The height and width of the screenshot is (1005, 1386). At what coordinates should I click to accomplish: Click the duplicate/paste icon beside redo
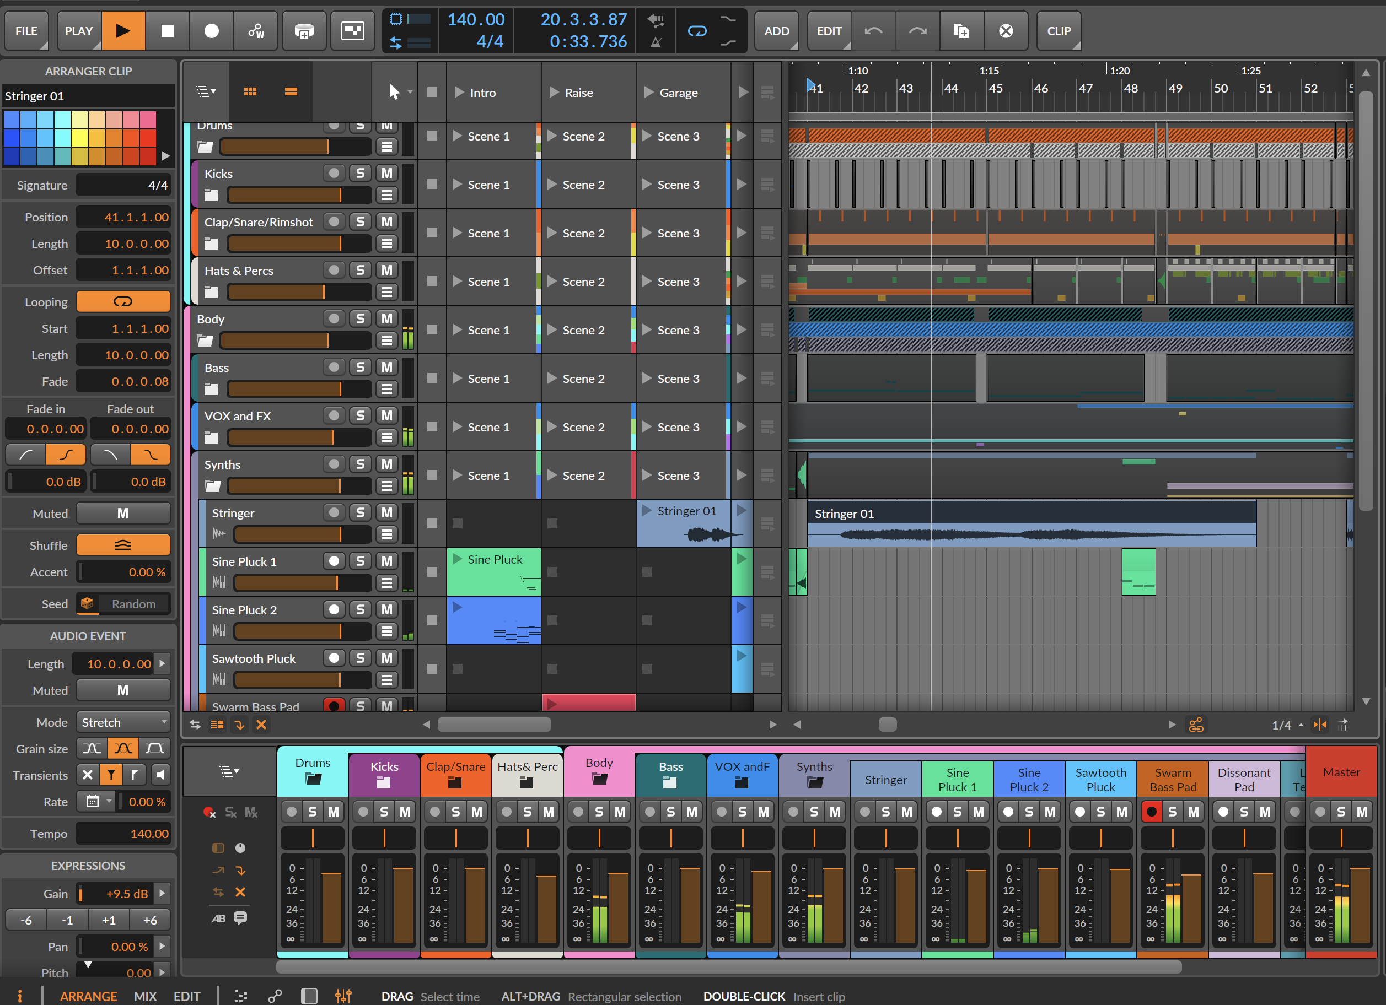pyautogui.click(x=961, y=30)
